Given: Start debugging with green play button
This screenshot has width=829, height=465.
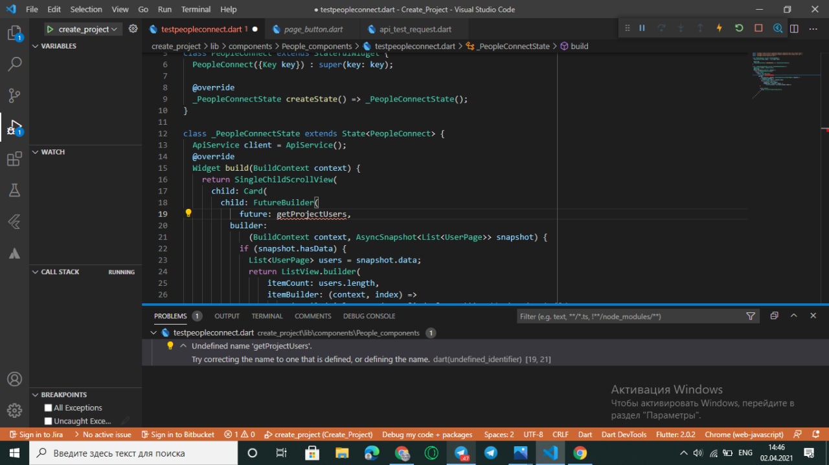Looking at the screenshot, I should 50,29.
